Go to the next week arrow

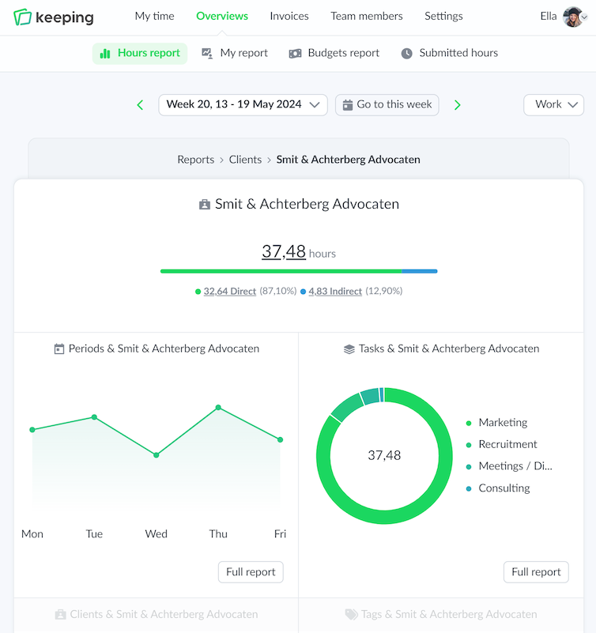point(457,105)
